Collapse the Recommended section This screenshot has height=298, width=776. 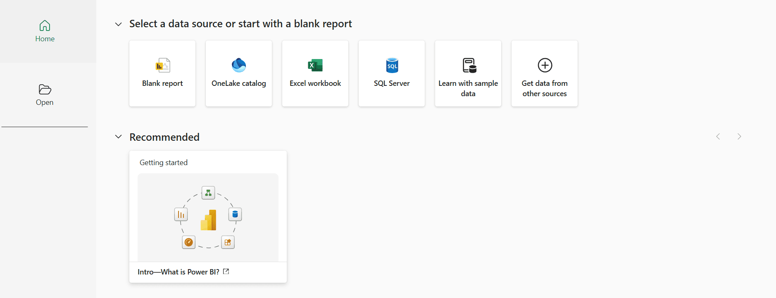(118, 137)
